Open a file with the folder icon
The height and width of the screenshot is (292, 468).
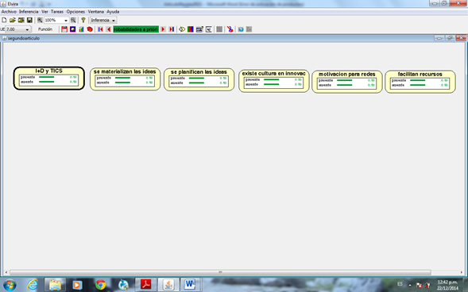click(x=13, y=21)
